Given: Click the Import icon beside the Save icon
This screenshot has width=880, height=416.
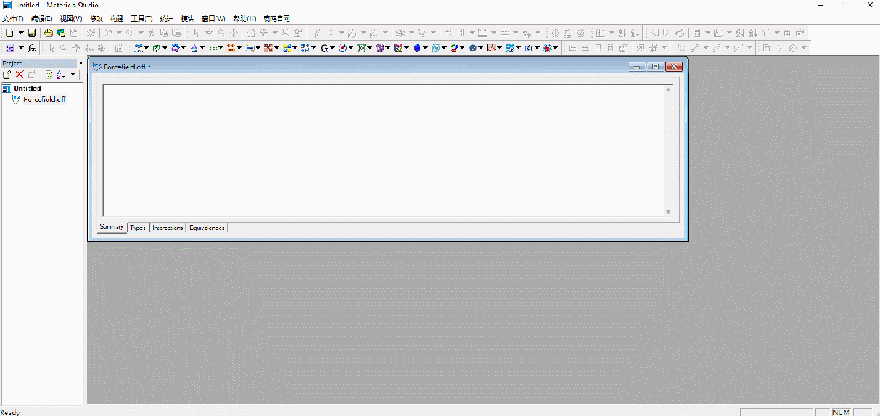Looking at the screenshot, I should pyautogui.click(x=48, y=33).
